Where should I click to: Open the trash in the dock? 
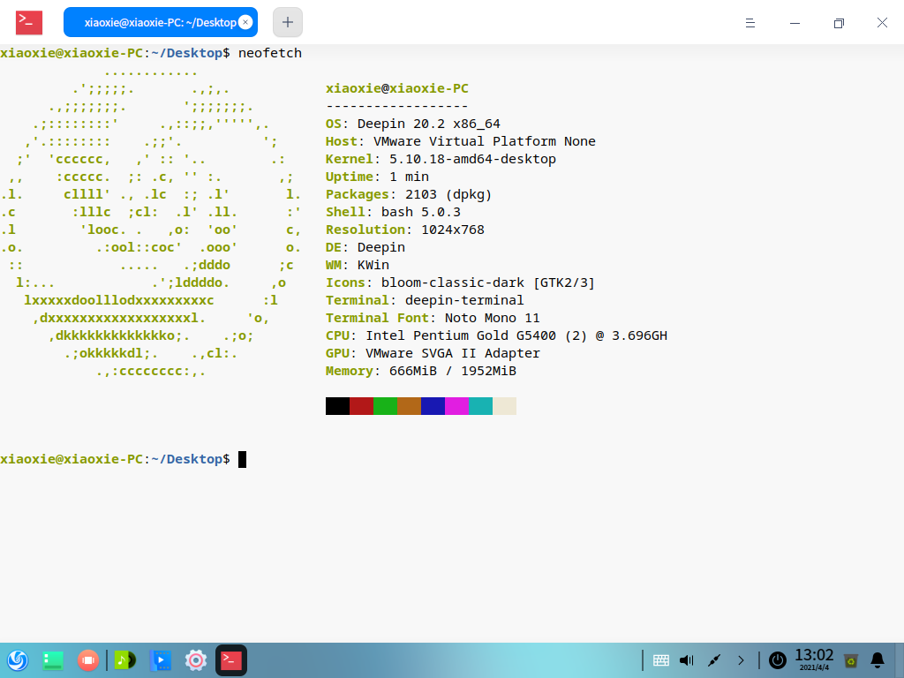851,659
